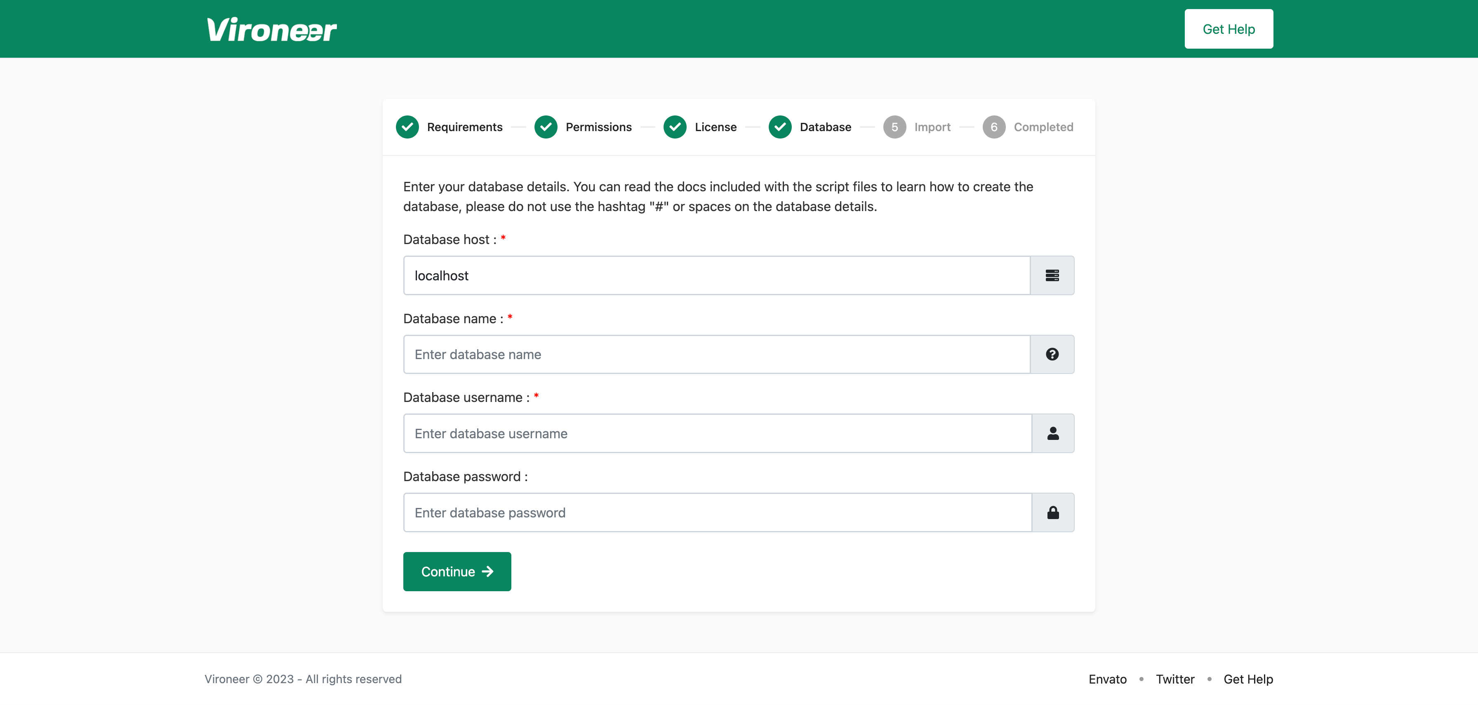Click the Requirements step checkmark icon
This screenshot has width=1478, height=705.
(x=407, y=127)
